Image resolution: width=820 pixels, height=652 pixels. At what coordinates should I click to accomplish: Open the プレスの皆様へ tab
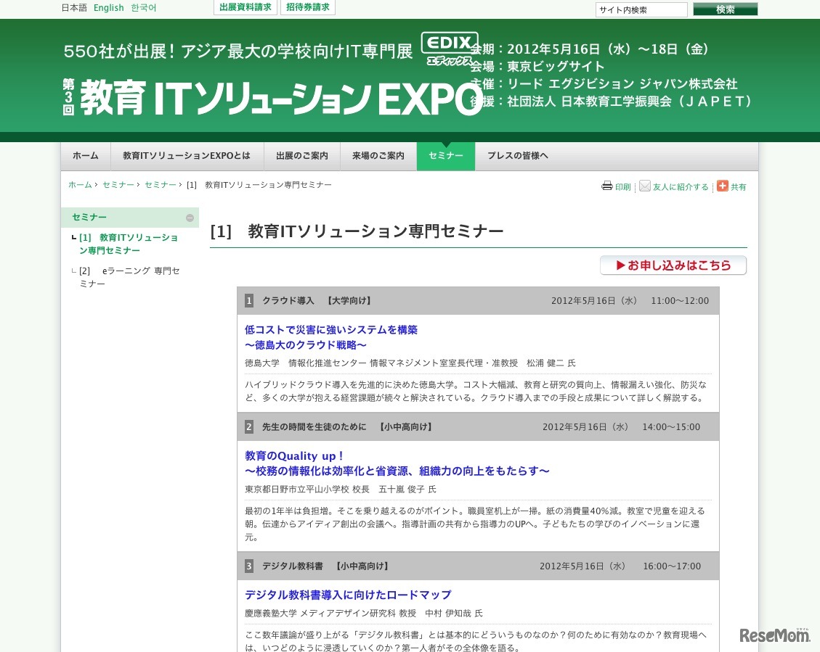pyautogui.click(x=518, y=156)
